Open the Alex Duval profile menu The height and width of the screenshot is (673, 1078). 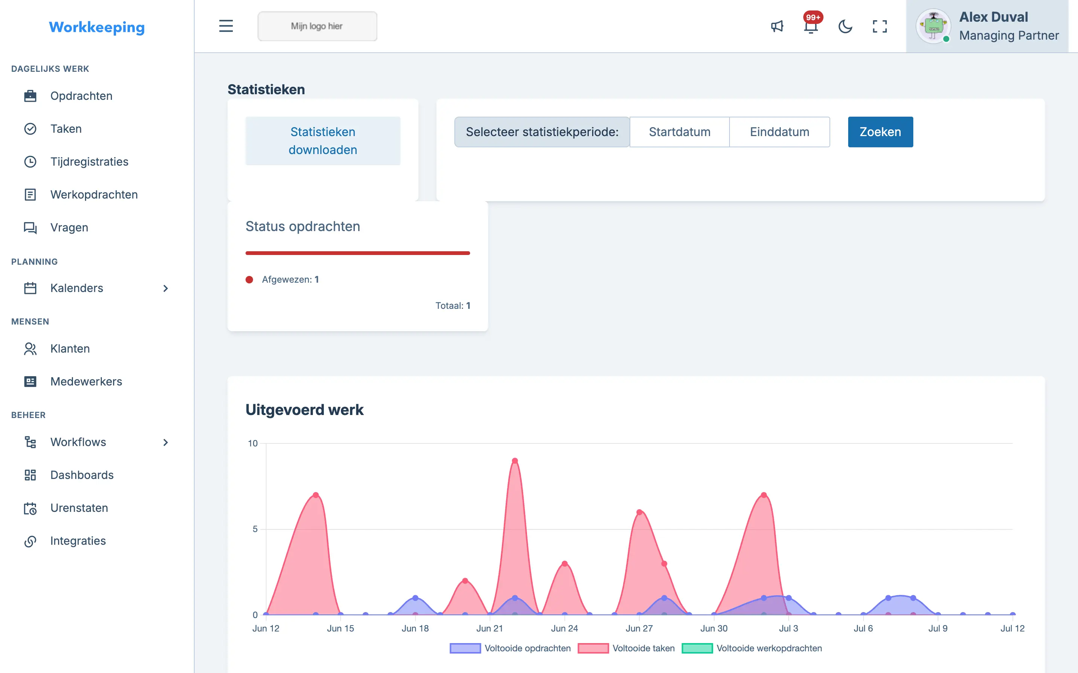[987, 26]
